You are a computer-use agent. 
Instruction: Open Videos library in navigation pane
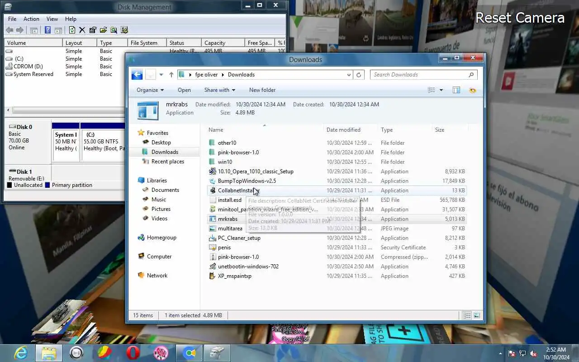[159, 219]
